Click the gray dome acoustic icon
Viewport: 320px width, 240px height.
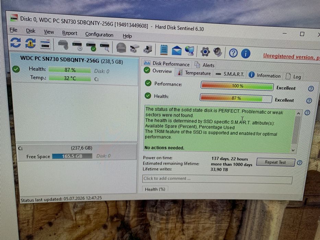tap(121, 48)
